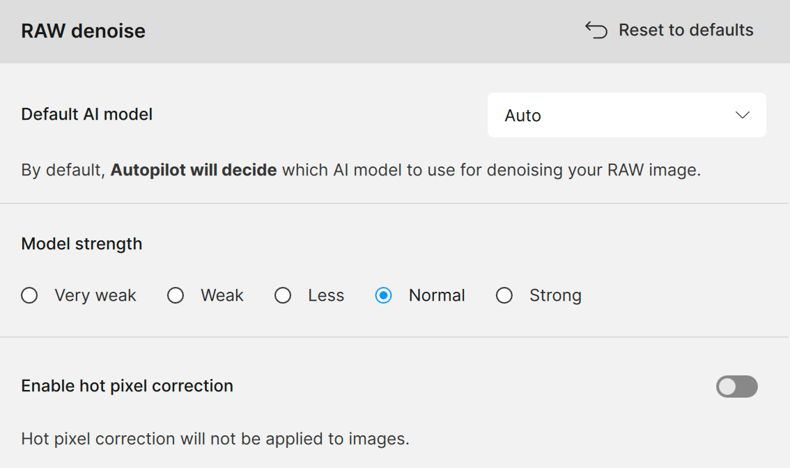Click the "Normal" option label text
Viewport: 790px width, 468px height.
437,296
